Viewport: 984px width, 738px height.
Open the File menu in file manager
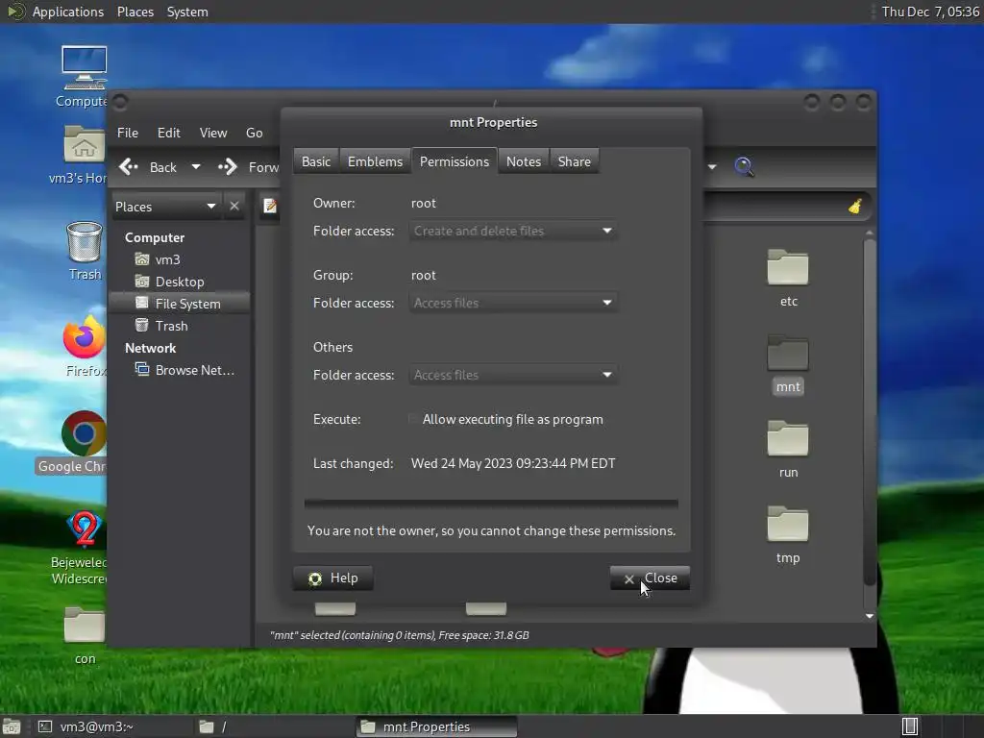tap(128, 133)
